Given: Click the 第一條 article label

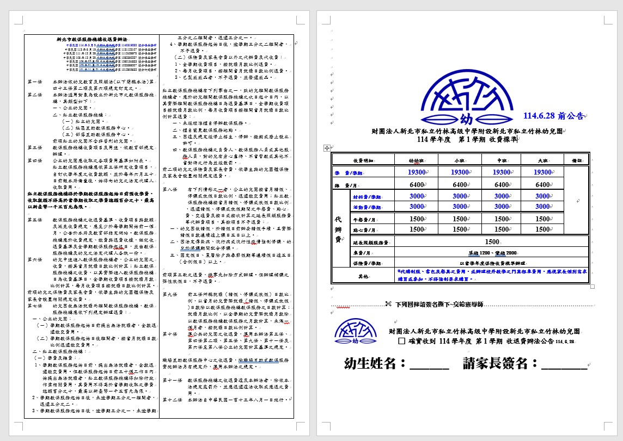Looking at the screenshot, I should click(x=34, y=82).
